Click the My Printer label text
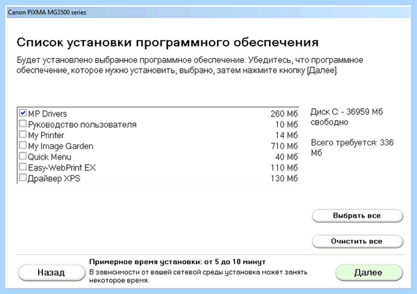 [x=46, y=136]
